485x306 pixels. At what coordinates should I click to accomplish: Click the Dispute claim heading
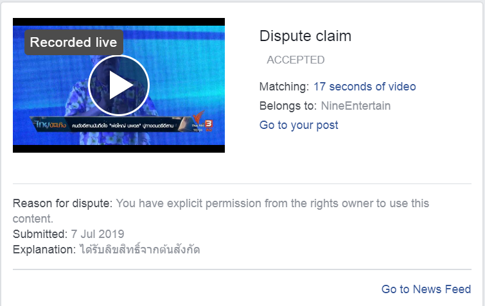(305, 36)
